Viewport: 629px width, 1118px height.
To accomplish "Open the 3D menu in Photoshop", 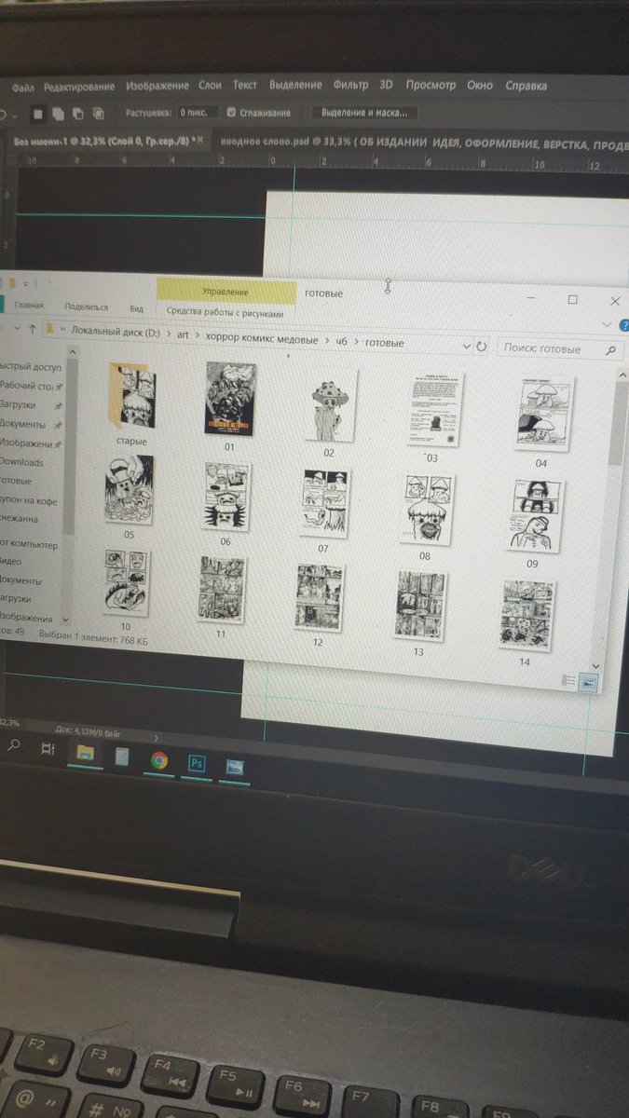I will (x=387, y=85).
